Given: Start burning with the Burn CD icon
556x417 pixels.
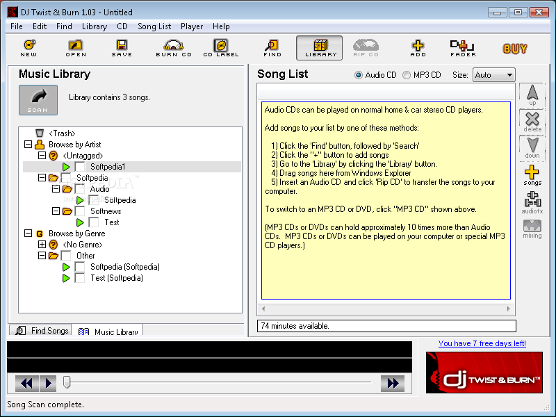Looking at the screenshot, I should click(174, 48).
